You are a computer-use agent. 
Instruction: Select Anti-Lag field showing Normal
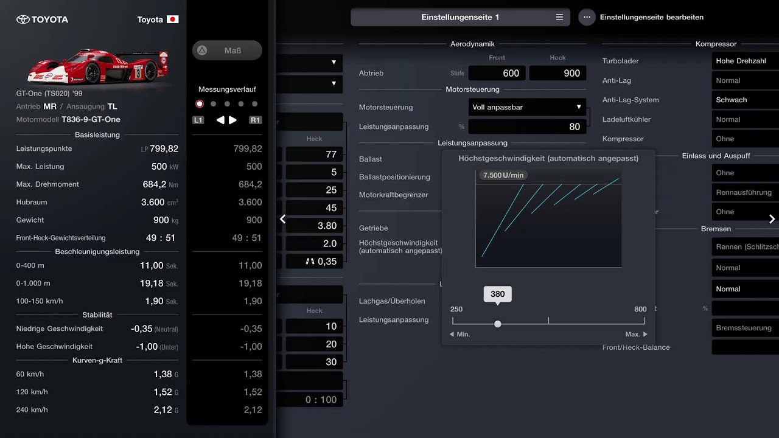(x=745, y=80)
